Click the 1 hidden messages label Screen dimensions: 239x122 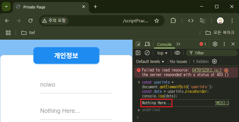pyautogui.click(x=201, y=61)
